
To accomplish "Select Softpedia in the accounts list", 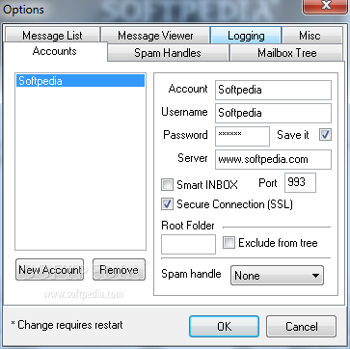I will tap(80, 81).
